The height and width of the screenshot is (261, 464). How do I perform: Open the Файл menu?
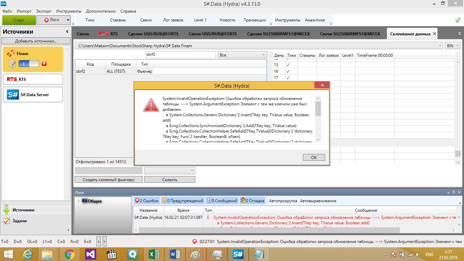(7, 11)
